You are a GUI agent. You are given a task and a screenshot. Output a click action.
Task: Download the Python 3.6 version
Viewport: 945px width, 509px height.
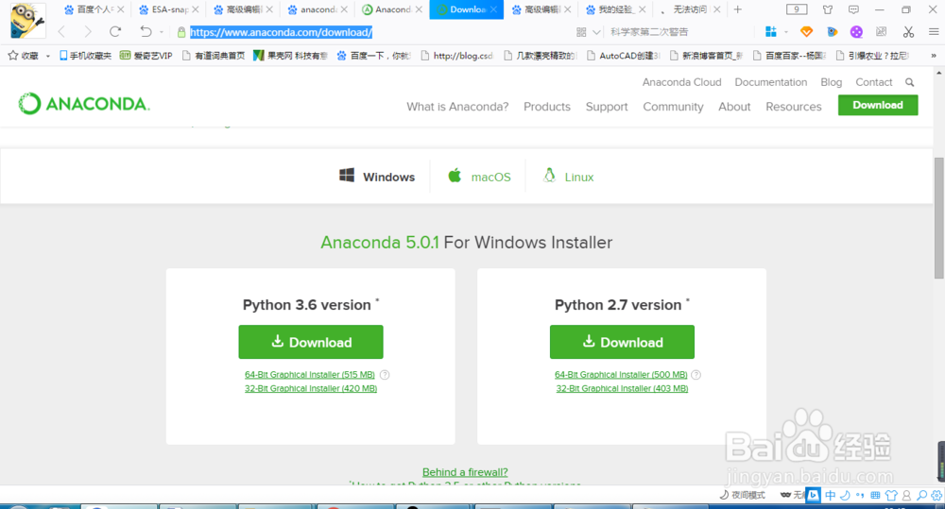tap(310, 342)
